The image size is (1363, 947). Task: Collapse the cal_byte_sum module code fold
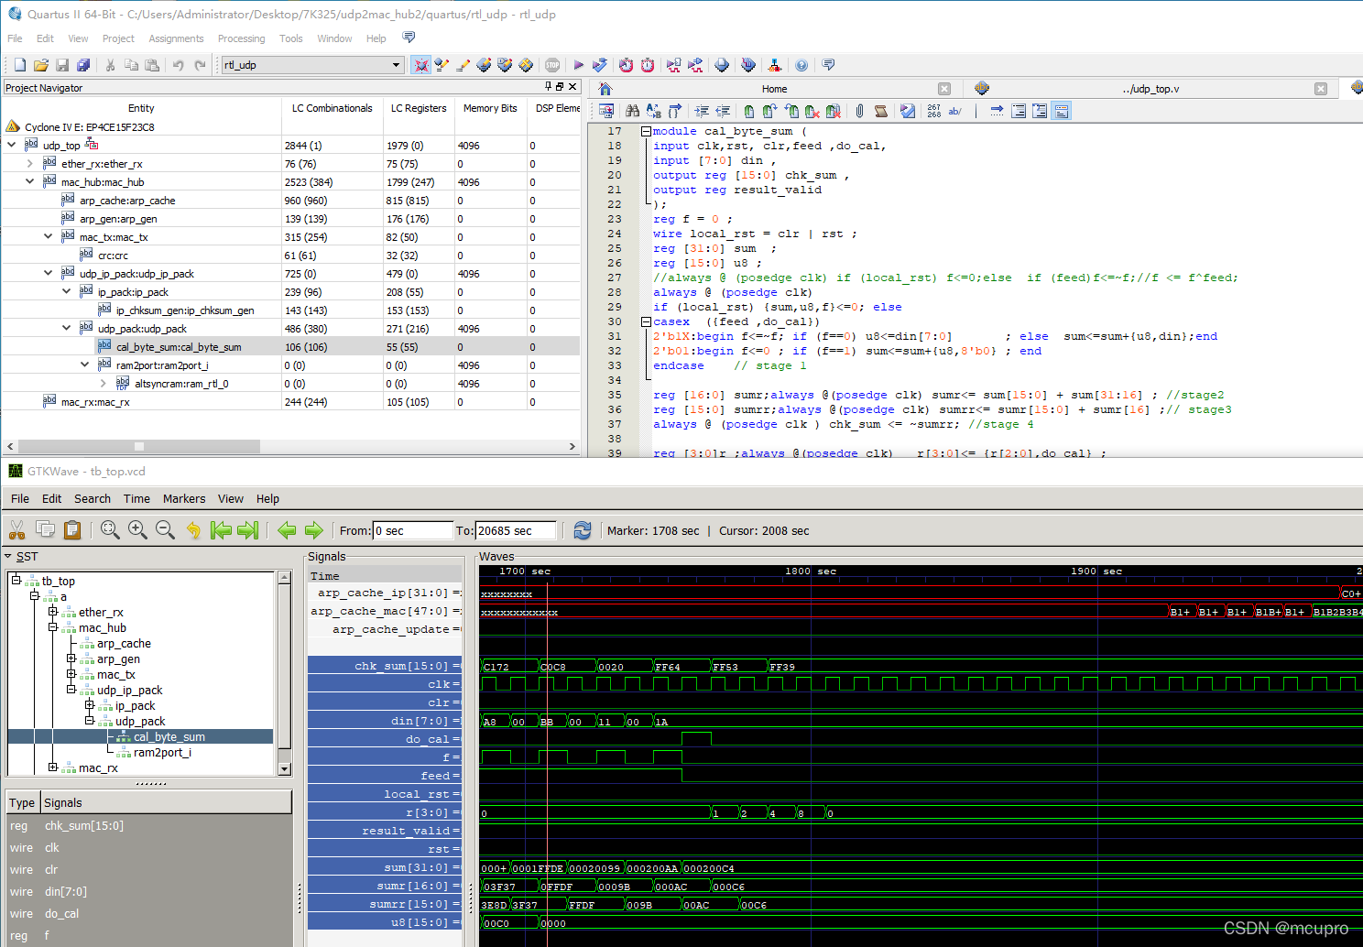[646, 132]
